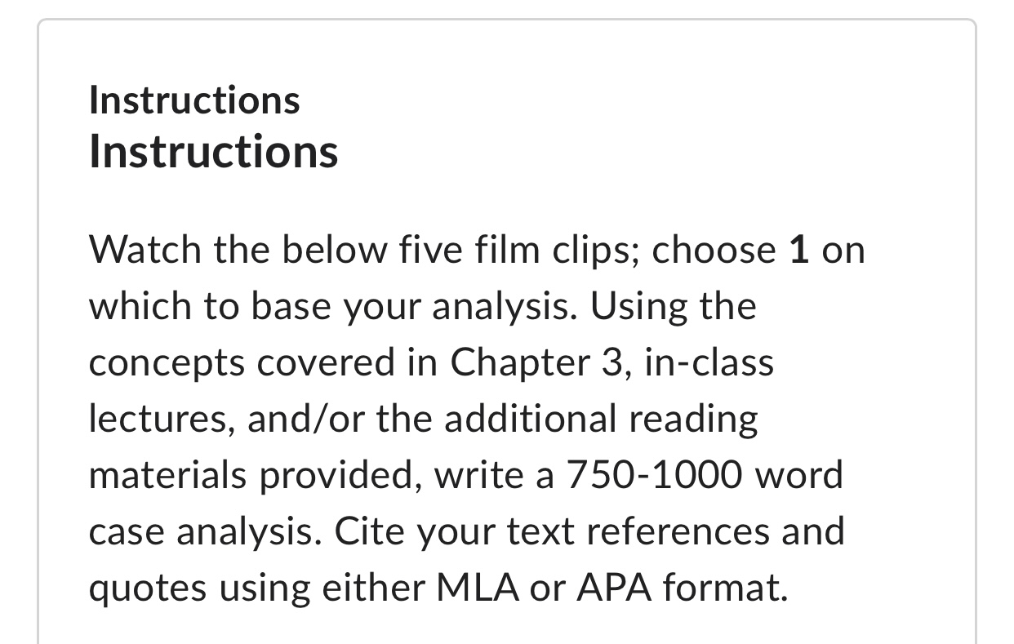The height and width of the screenshot is (644, 1014).
Task: Click the bold number 1
Action: [798, 249]
